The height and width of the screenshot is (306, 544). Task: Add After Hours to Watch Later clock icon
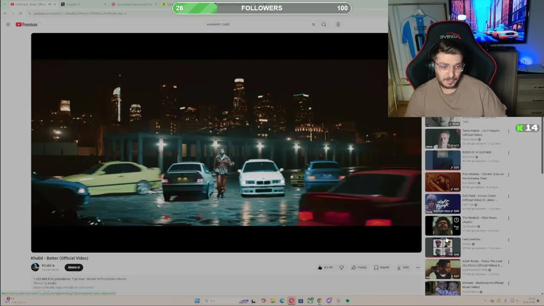456,220
